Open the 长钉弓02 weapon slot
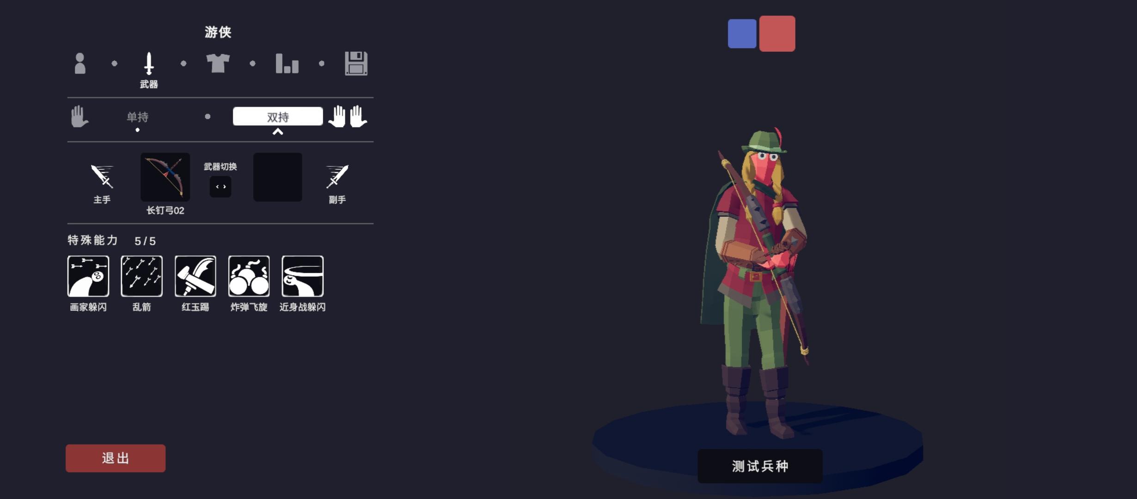This screenshot has height=499, width=1137. coord(165,177)
